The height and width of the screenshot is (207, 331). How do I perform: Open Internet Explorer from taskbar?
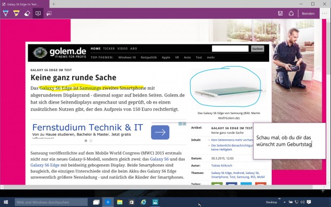[x=144, y=202]
